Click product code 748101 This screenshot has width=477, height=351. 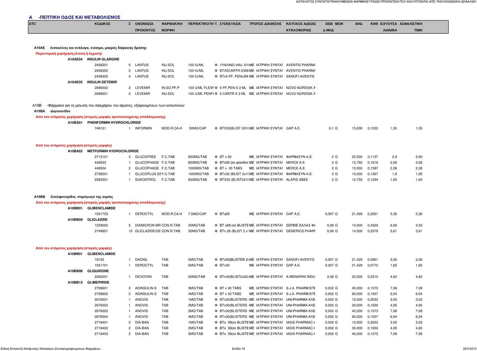[x=100, y=128]
